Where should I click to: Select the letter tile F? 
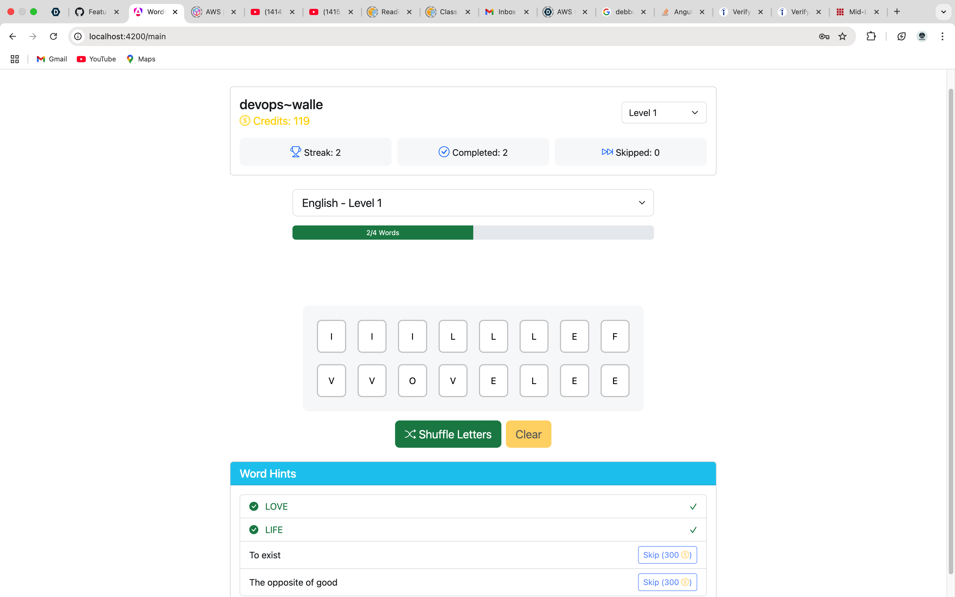(x=614, y=336)
